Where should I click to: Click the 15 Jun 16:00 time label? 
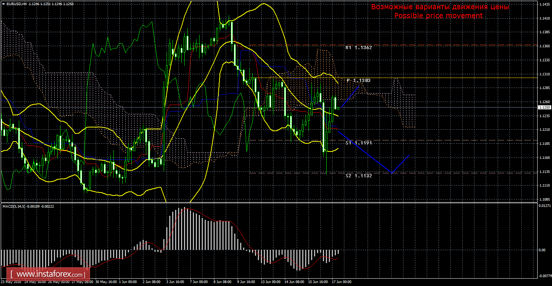318,282
